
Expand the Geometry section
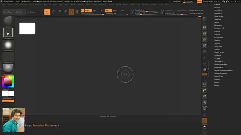[x=218, y=7]
